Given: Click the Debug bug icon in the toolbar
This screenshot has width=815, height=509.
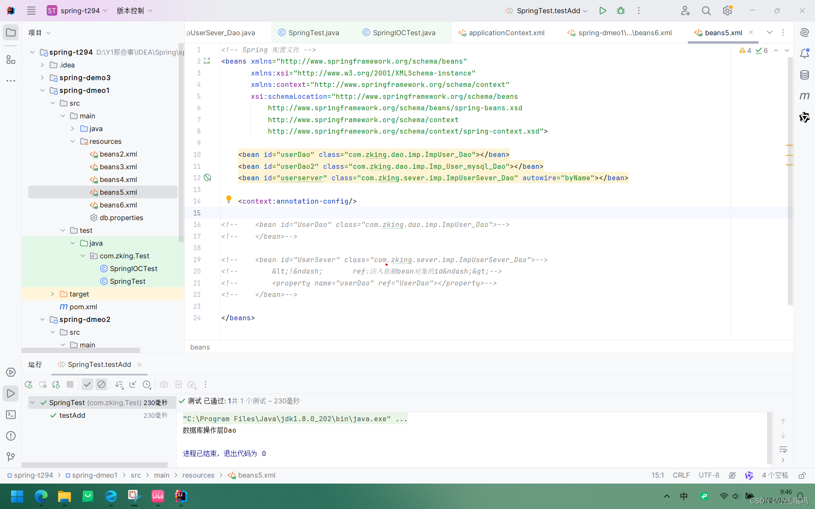Looking at the screenshot, I should (621, 11).
